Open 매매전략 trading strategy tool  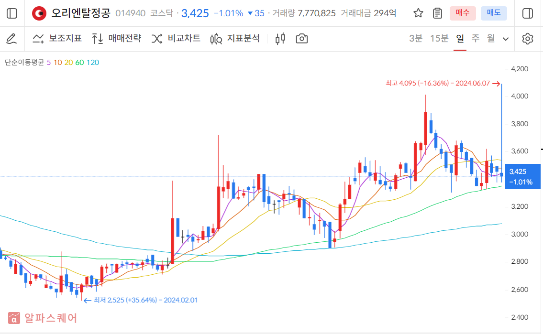pos(117,38)
